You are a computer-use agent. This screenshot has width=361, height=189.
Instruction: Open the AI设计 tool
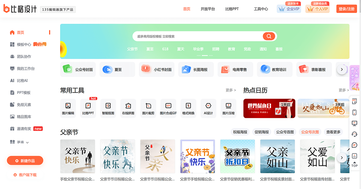208,108
